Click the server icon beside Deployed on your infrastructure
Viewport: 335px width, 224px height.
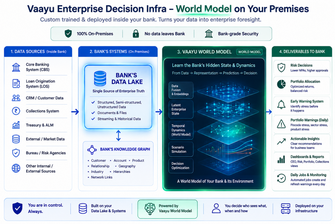click(286, 208)
